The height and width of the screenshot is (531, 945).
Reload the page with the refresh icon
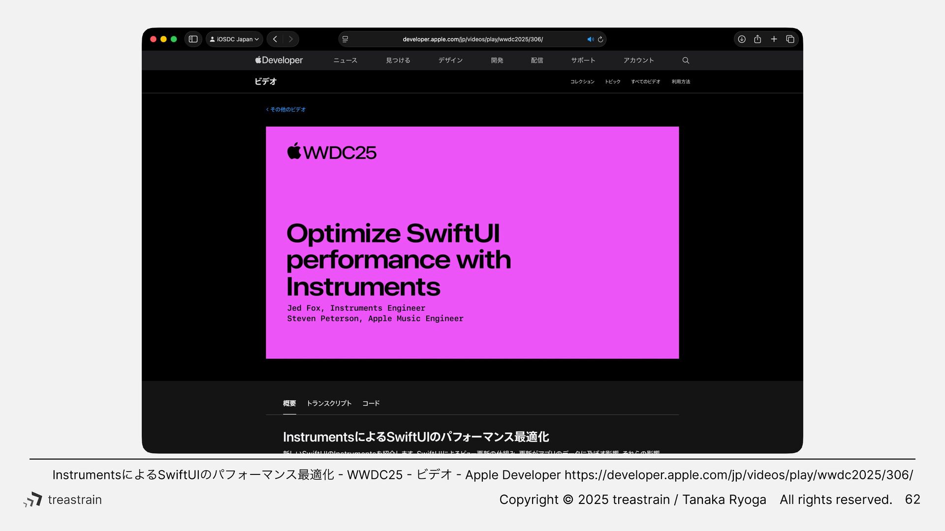(600, 39)
